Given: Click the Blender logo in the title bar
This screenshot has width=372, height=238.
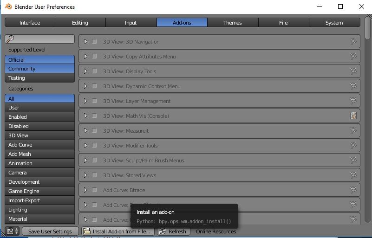Looking at the screenshot, I should point(8,6).
